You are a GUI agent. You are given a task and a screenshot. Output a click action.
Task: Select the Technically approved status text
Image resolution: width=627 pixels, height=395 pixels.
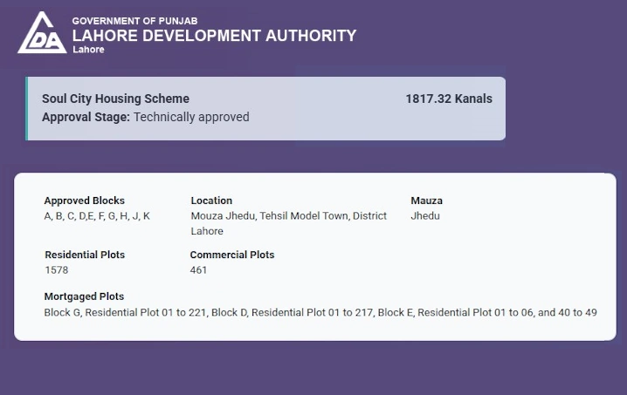pyautogui.click(x=191, y=117)
